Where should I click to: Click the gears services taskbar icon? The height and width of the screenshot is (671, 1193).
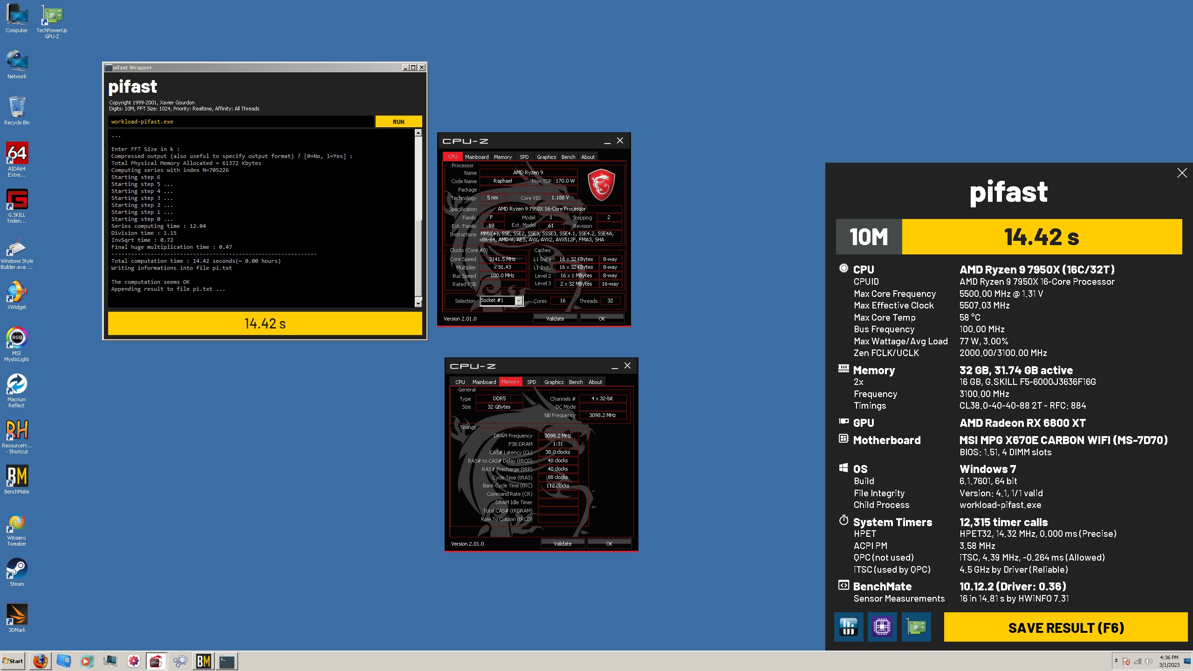pos(180,661)
